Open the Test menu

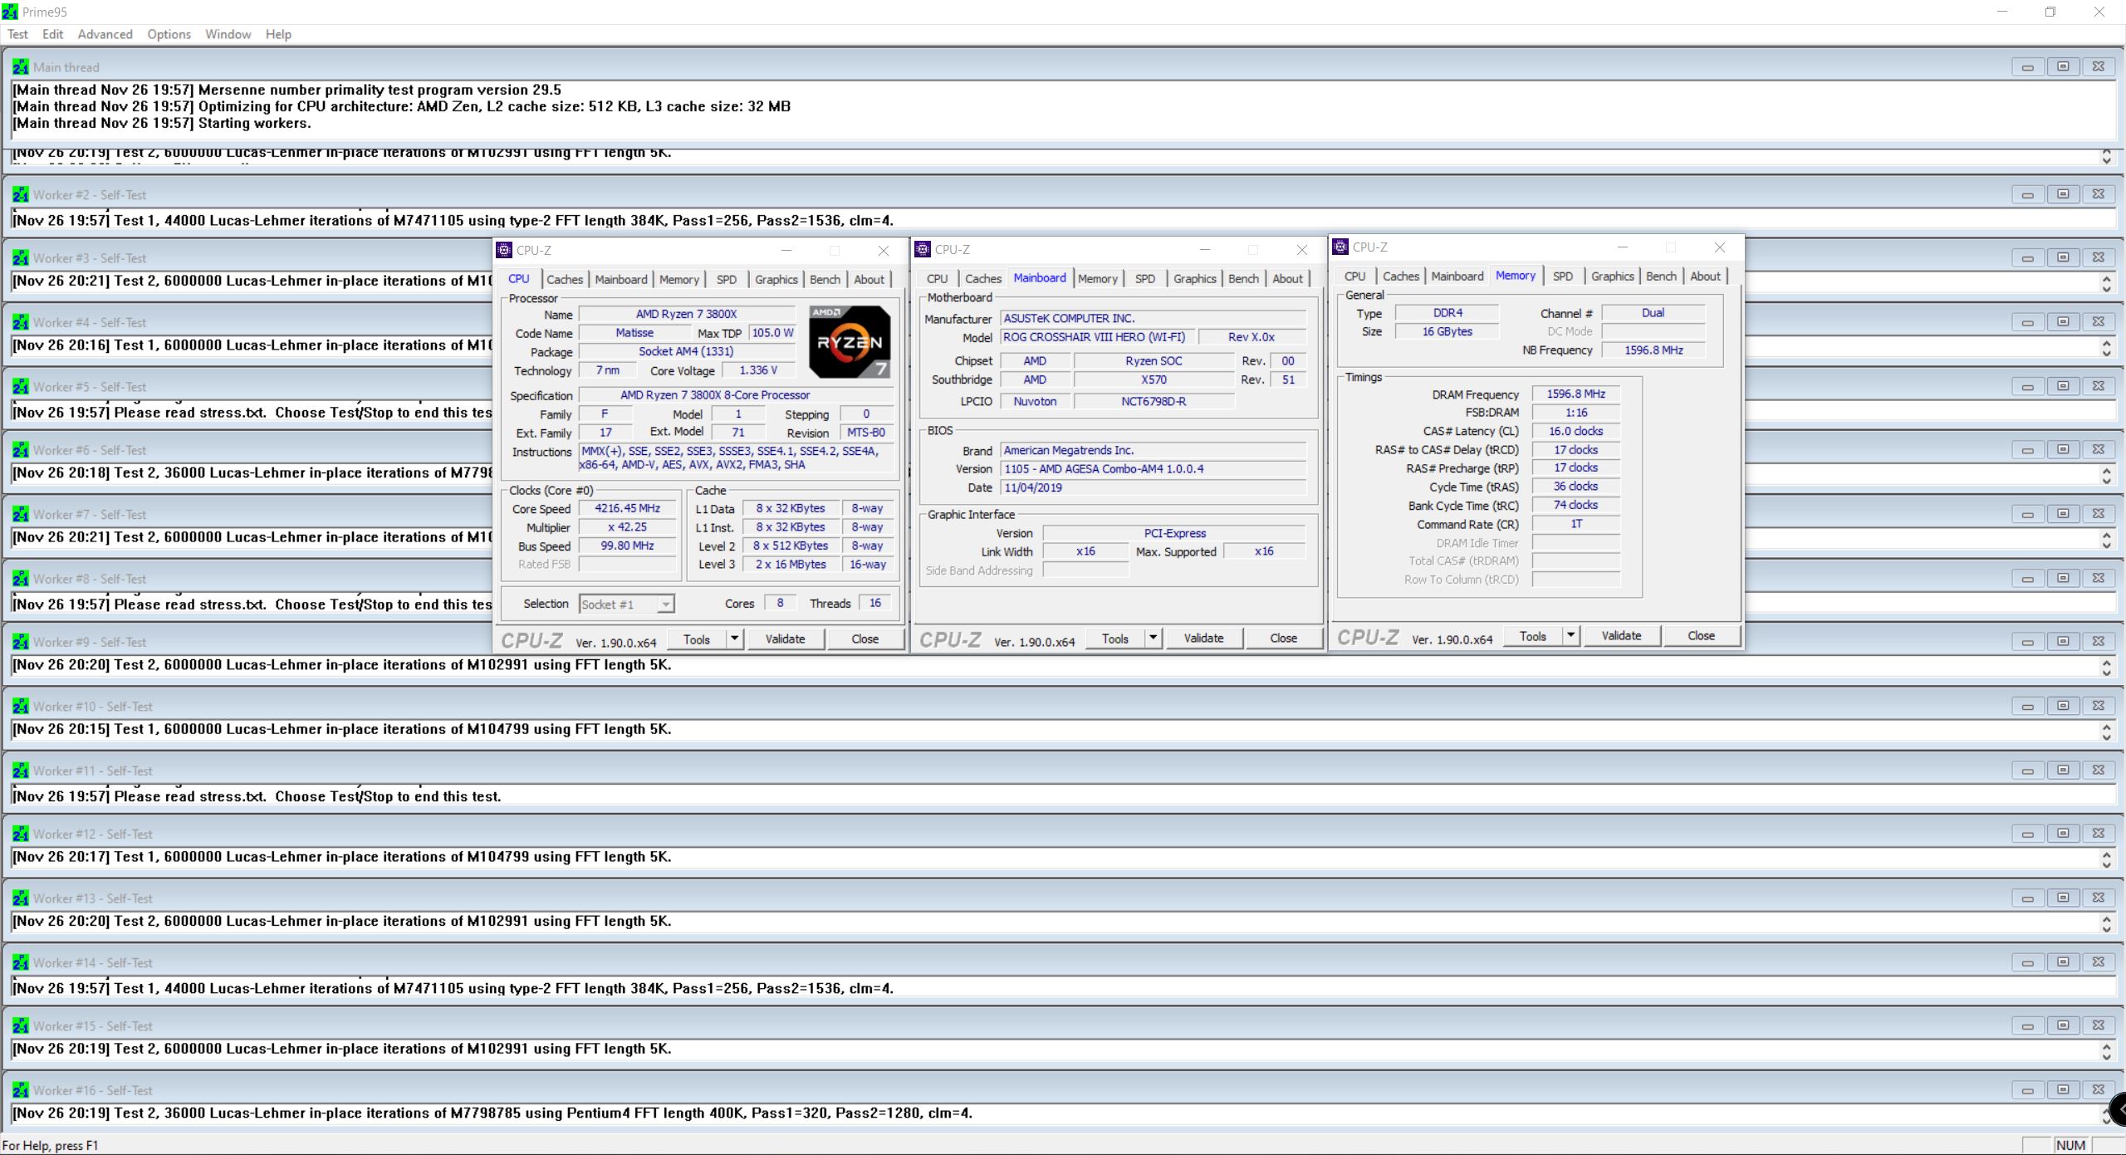[17, 34]
